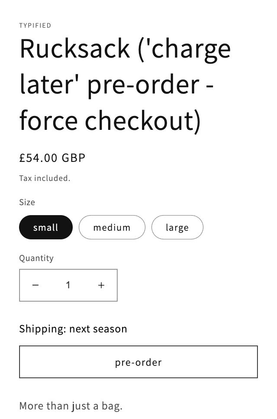Decrease quantity with the minus icon
Screen dimensions: 277x419
coord(35,285)
